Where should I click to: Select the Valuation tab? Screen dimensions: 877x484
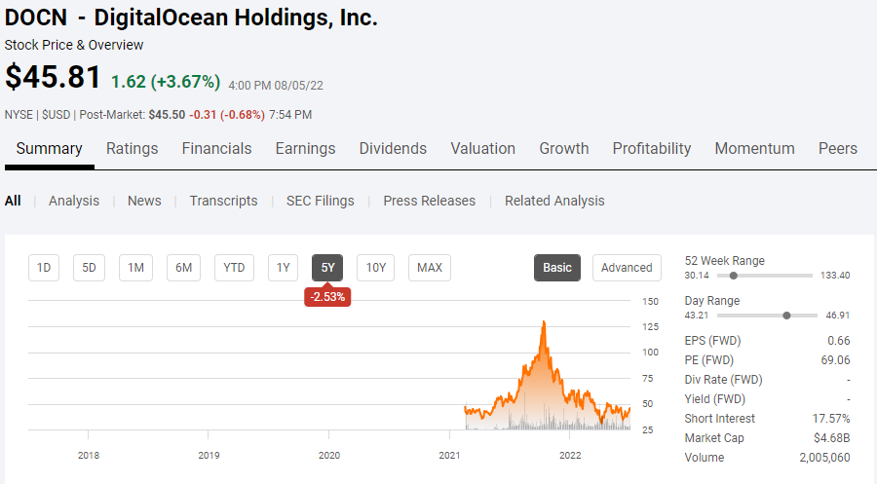click(x=482, y=149)
